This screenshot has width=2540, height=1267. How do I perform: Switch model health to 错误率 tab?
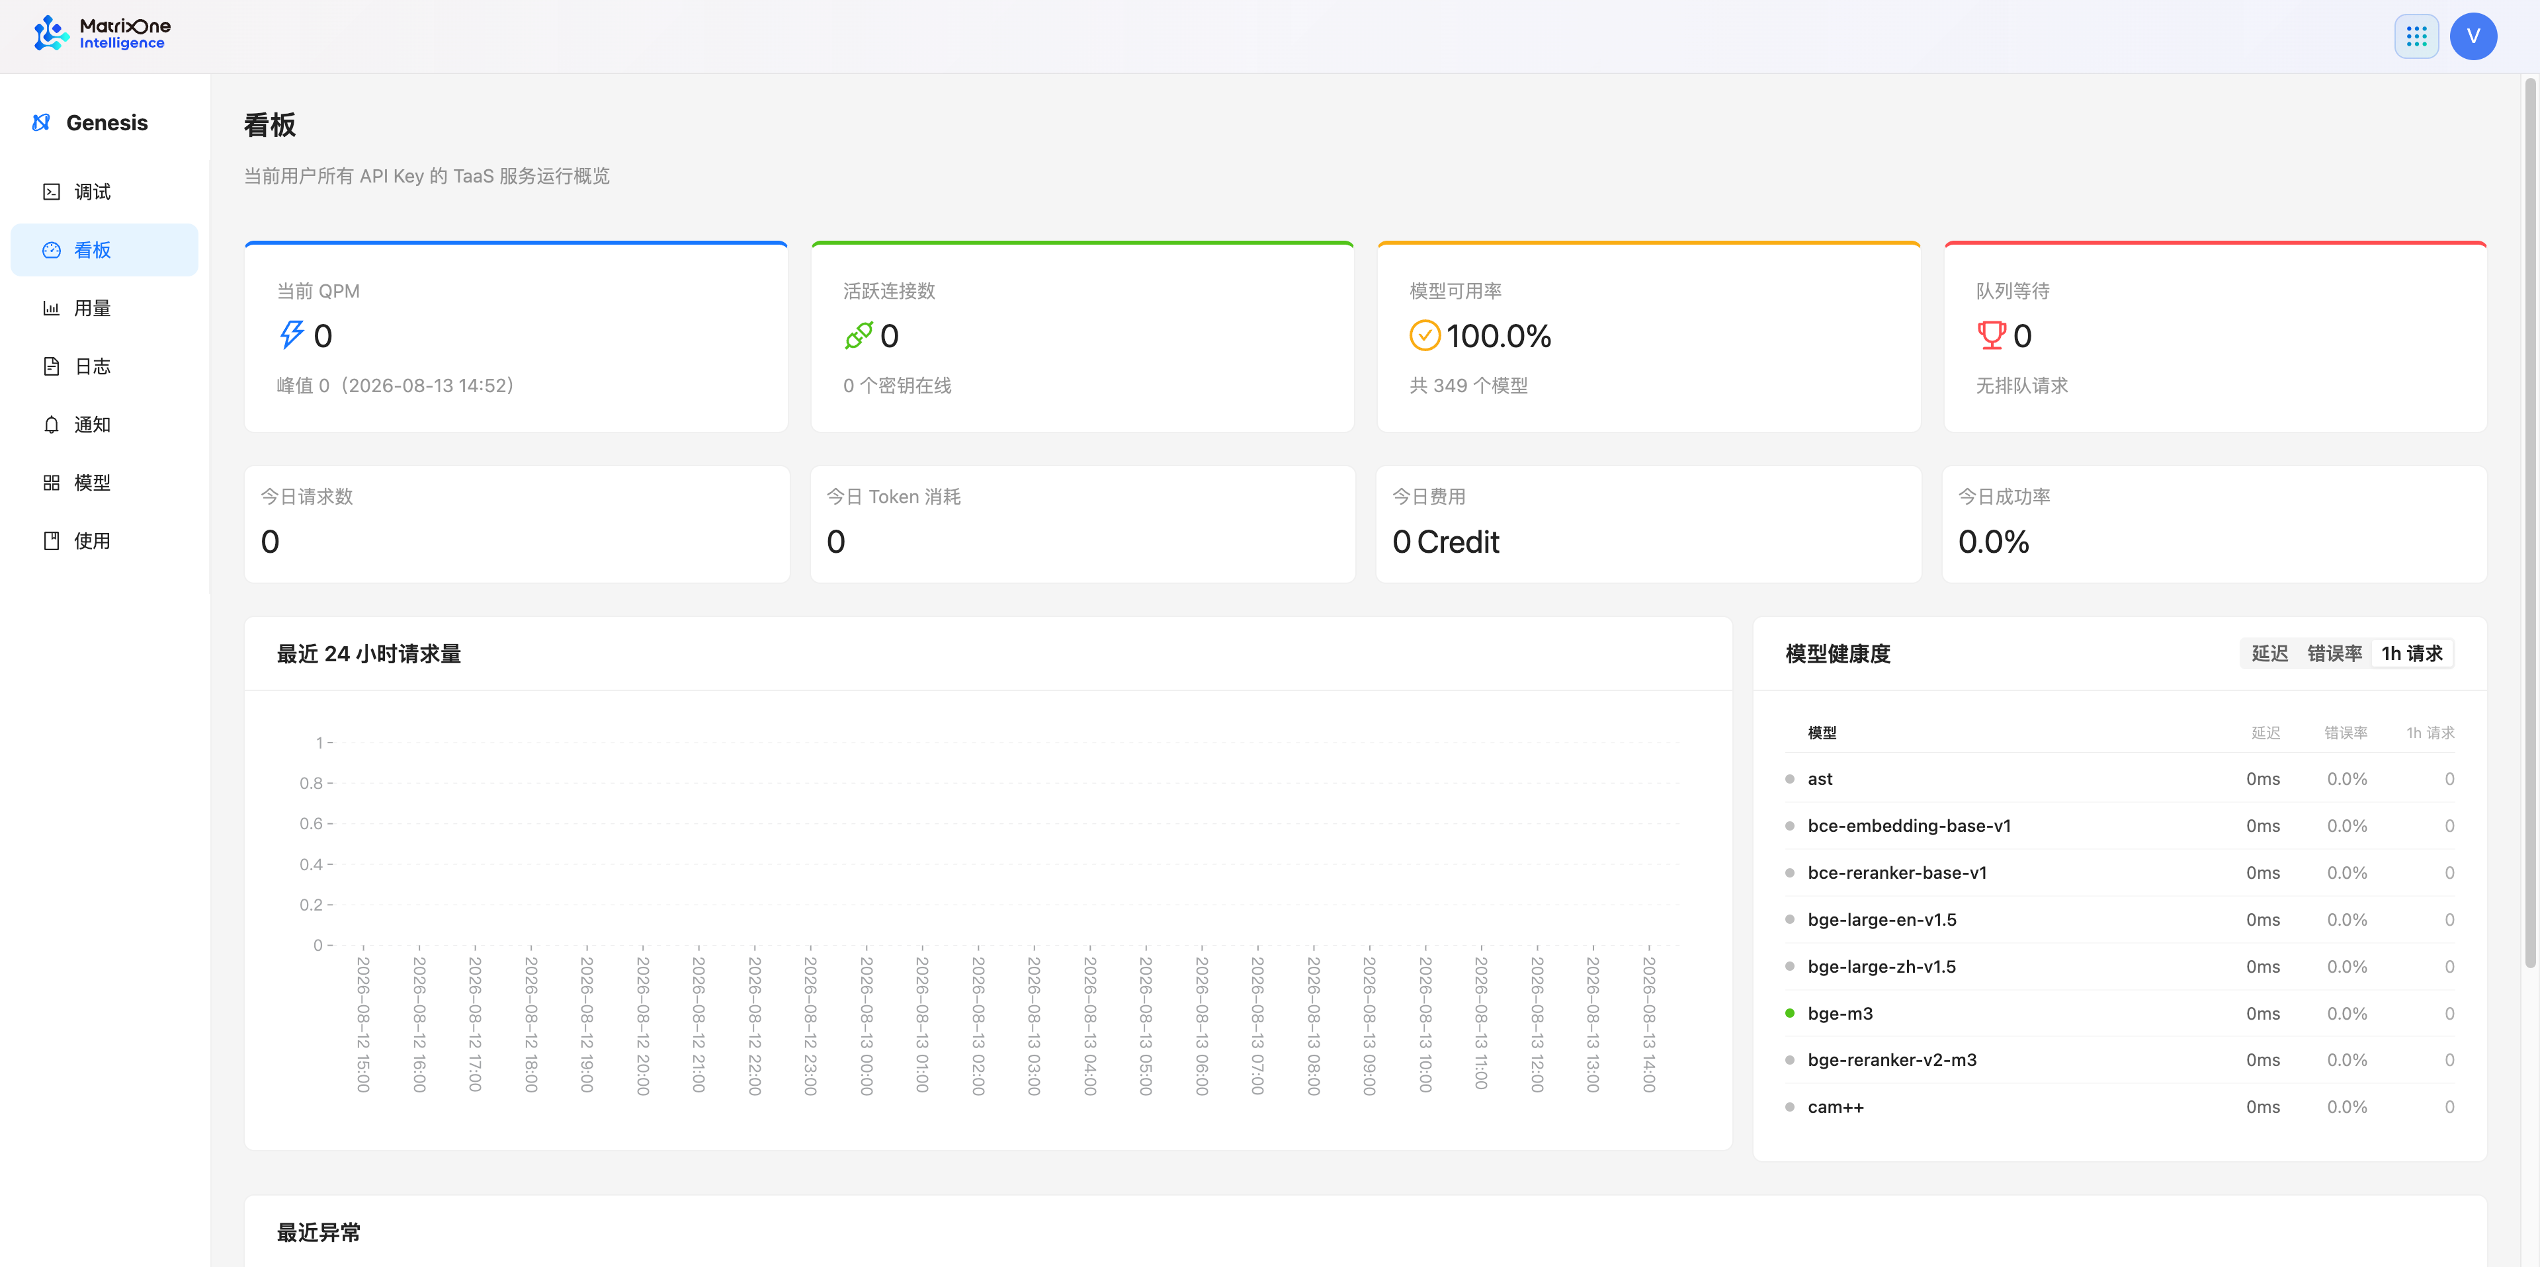coord(2334,654)
